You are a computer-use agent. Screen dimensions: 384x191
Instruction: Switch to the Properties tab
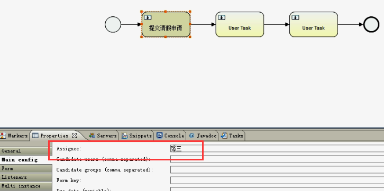tap(54, 136)
